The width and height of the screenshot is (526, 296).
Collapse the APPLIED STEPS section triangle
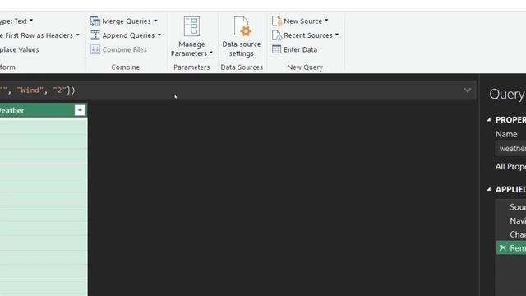click(x=489, y=189)
